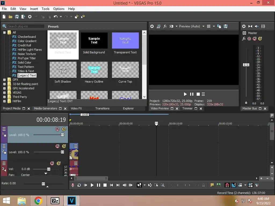Switch to the Transitions tab

tap(102, 108)
